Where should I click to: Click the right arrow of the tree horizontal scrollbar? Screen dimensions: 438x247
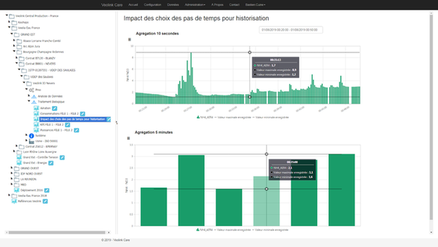pyautogui.click(x=109, y=233)
